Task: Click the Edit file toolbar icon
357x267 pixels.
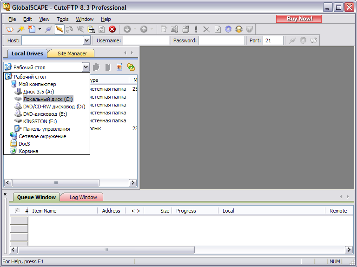Action: 164,29
